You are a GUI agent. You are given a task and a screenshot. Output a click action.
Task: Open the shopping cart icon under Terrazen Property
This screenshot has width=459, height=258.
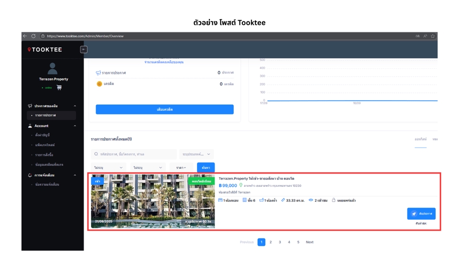click(x=59, y=87)
